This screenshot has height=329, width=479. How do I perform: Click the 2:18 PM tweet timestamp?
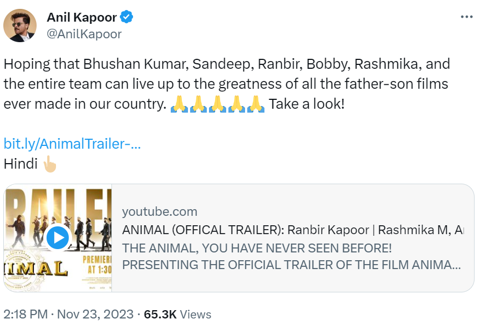click(x=25, y=315)
